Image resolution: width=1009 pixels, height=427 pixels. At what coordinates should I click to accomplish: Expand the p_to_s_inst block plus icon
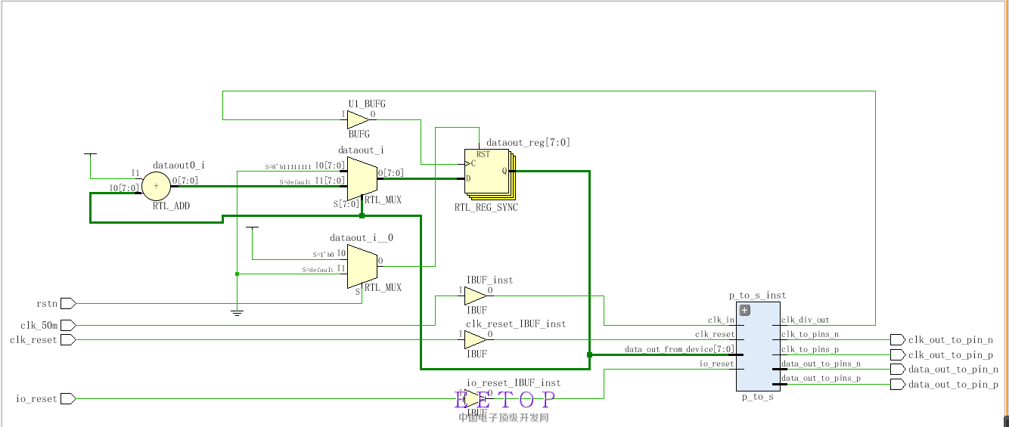click(744, 310)
